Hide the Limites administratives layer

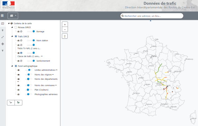click(18, 70)
